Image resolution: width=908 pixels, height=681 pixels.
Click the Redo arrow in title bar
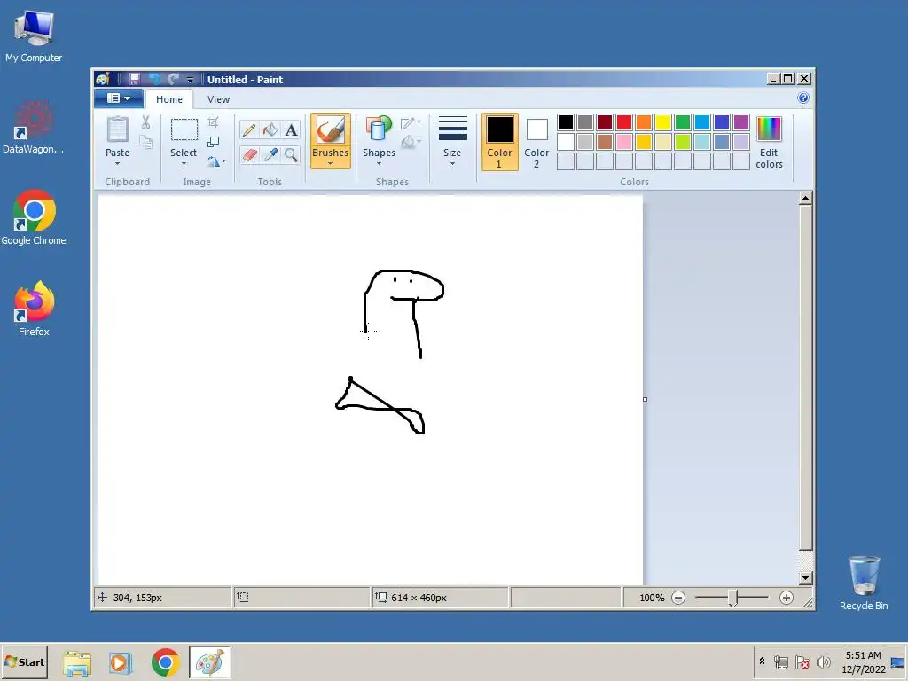pyautogui.click(x=173, y=79)
